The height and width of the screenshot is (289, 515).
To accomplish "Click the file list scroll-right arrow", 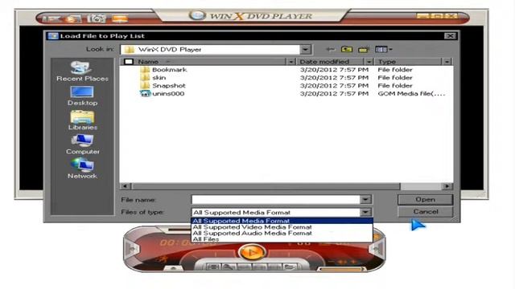I will [447, 186].
